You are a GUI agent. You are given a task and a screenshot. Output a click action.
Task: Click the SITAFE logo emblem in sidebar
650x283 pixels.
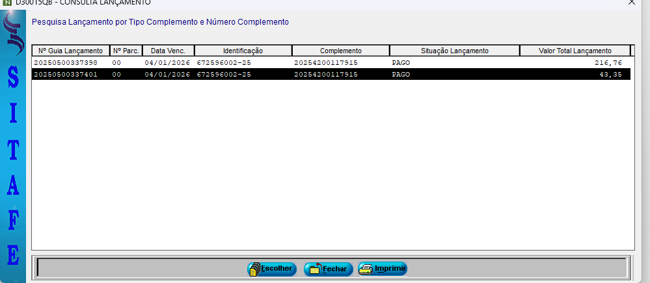click(12, 37)
